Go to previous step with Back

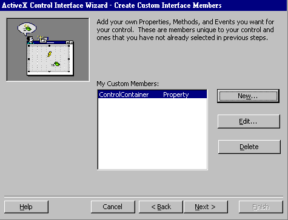[x=161, y=207]
